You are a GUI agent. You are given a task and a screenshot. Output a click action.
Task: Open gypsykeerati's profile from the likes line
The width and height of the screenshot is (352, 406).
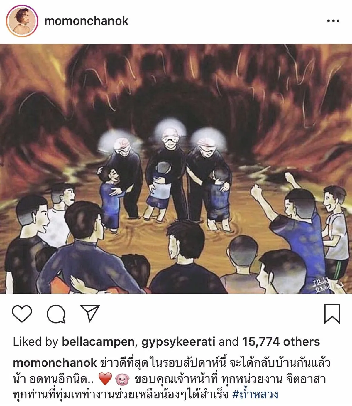178,342
